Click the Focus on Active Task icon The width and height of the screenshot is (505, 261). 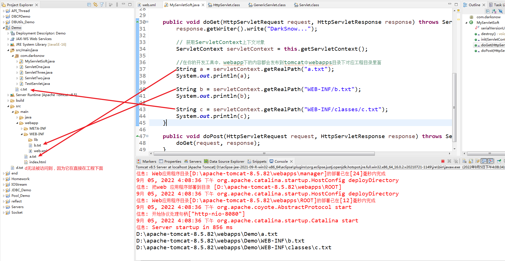(111, 5)
